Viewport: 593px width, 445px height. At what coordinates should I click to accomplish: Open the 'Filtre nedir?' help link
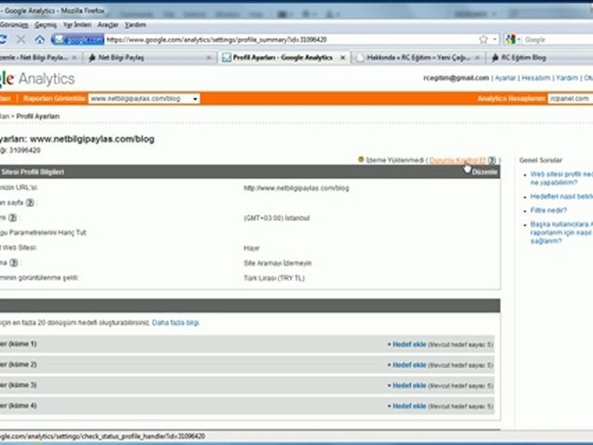[x=549, y=210]
